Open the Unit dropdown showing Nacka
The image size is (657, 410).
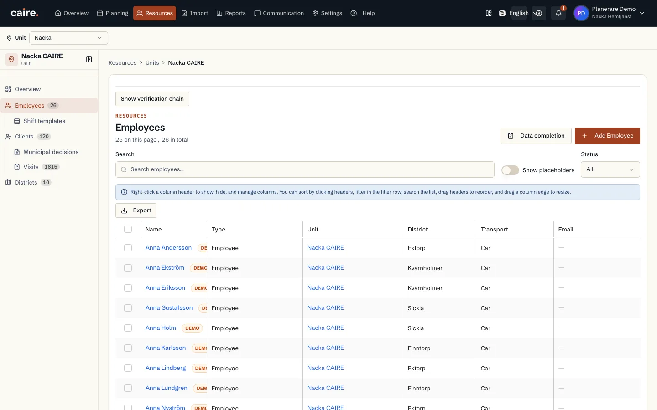pos(68,38)
